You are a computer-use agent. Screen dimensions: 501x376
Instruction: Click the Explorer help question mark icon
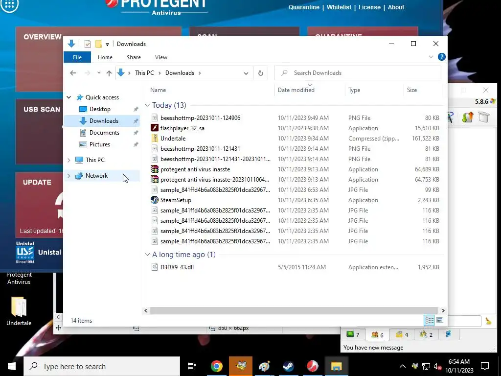coord(442,57)
